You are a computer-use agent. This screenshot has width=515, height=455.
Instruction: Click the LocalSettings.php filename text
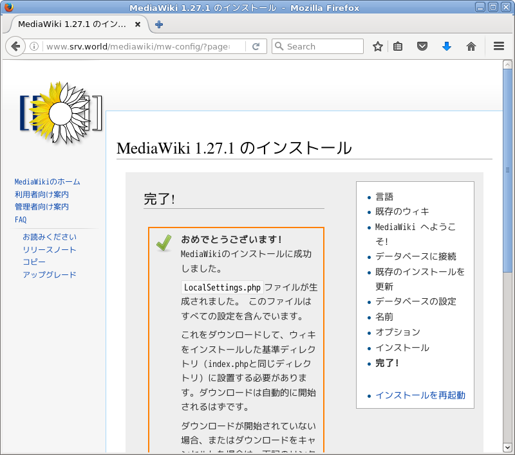222,287
